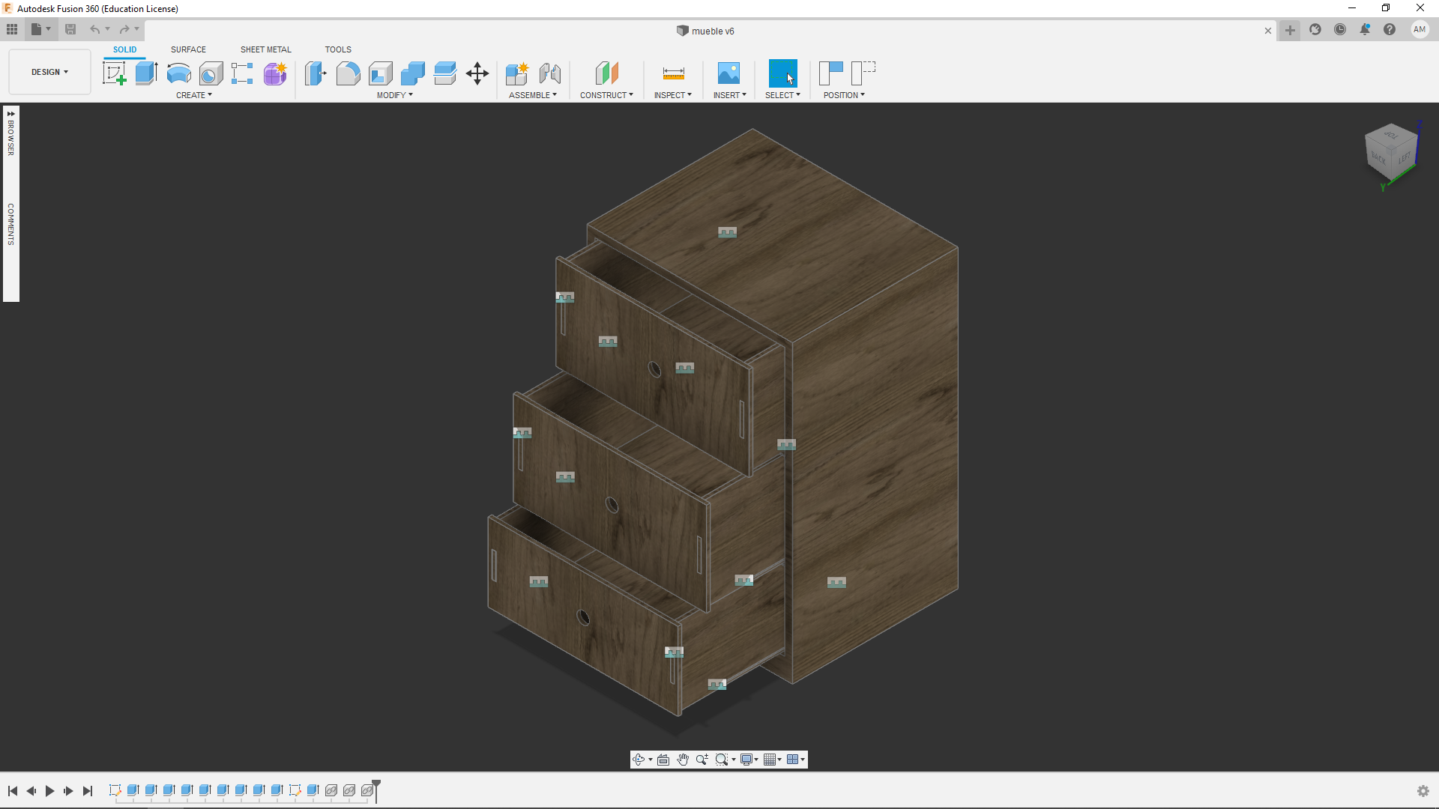Click the Look At icon
The image size is (1439, 809).
pyautogui.click(x=663, y=760)
